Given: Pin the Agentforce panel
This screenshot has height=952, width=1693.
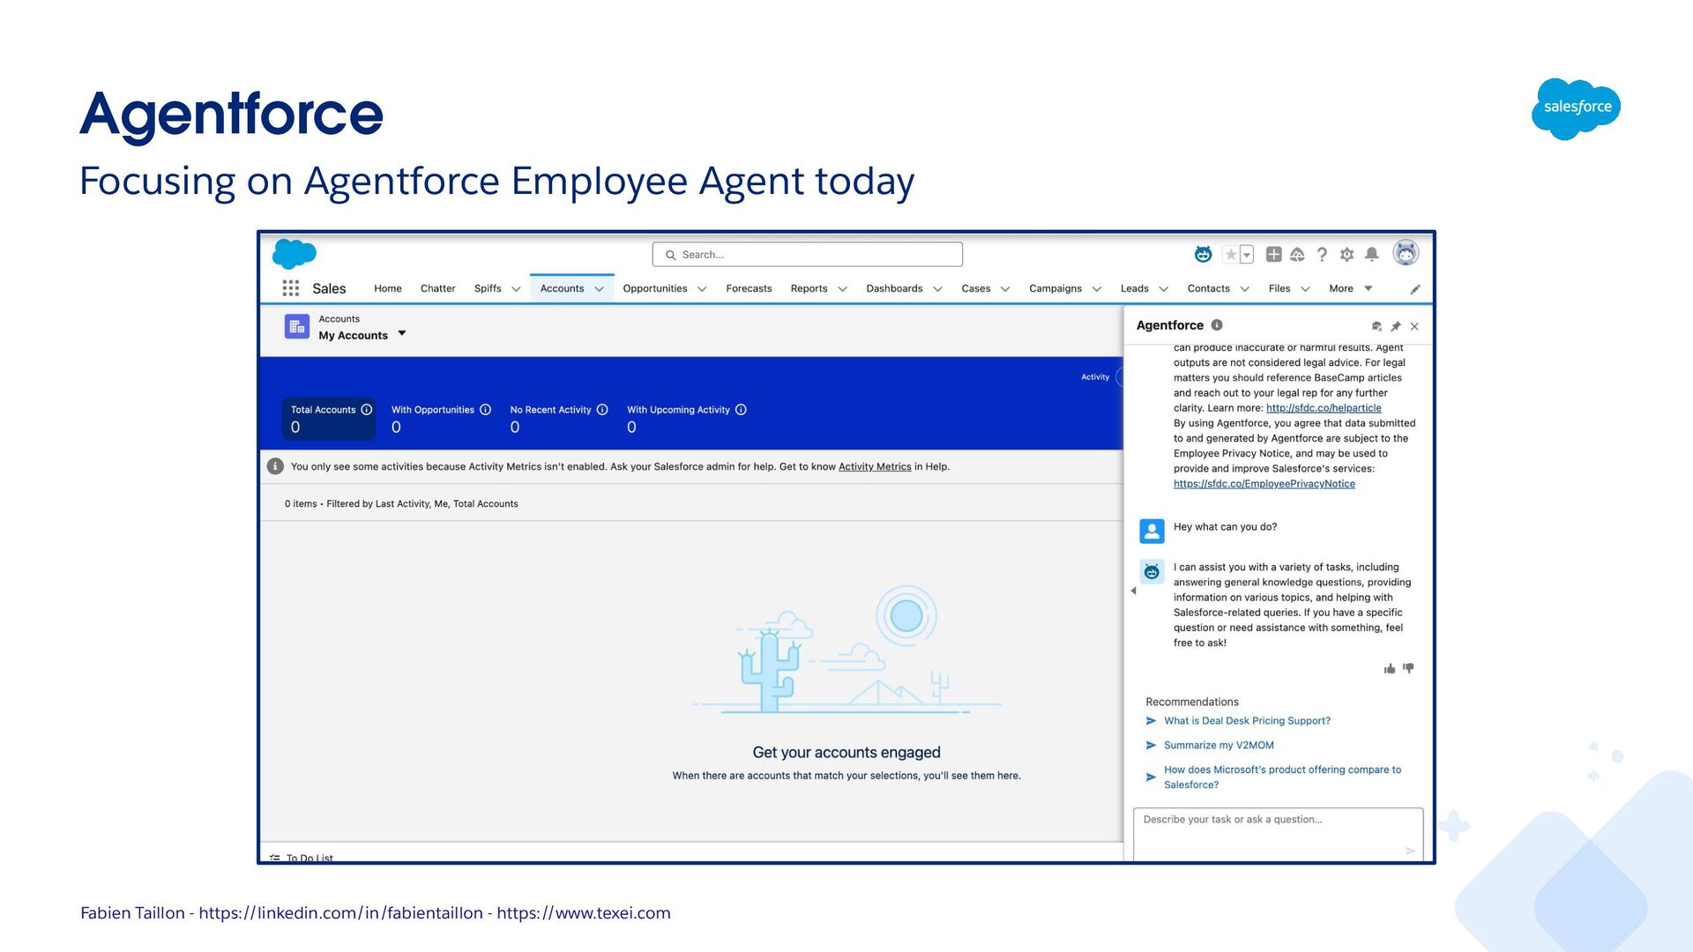Looking at the screenshot, I should tap(1396, 326).
